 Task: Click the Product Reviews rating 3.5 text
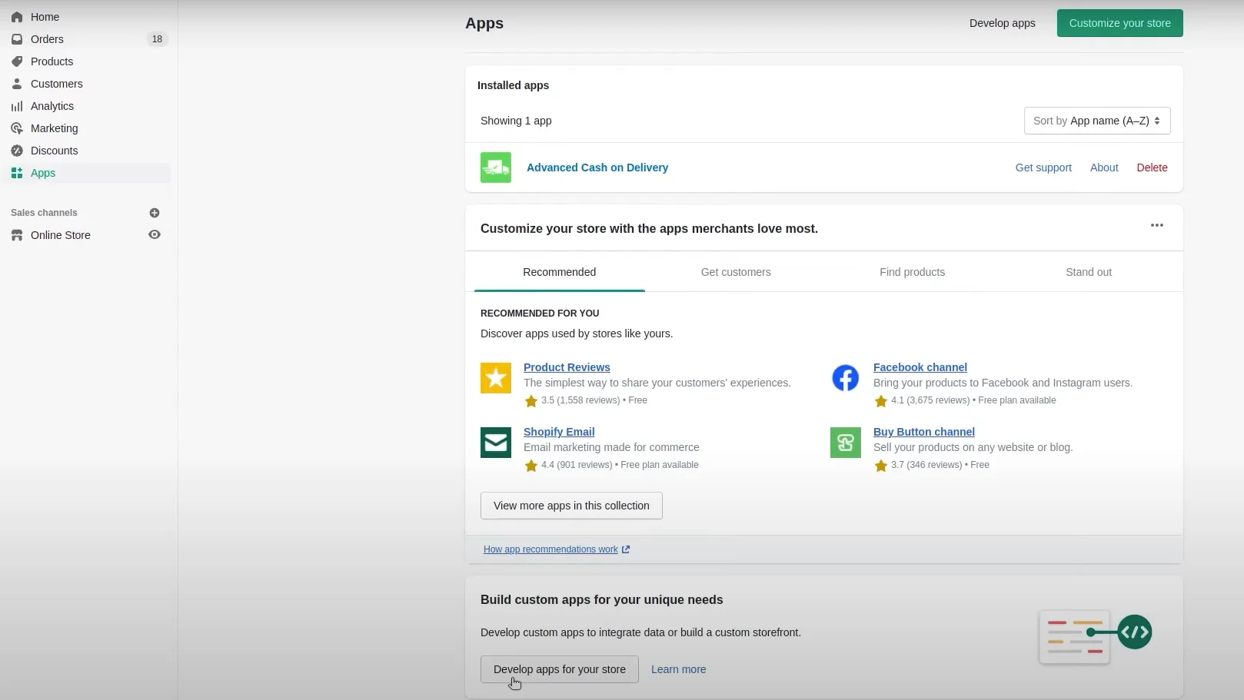point(594,400)
